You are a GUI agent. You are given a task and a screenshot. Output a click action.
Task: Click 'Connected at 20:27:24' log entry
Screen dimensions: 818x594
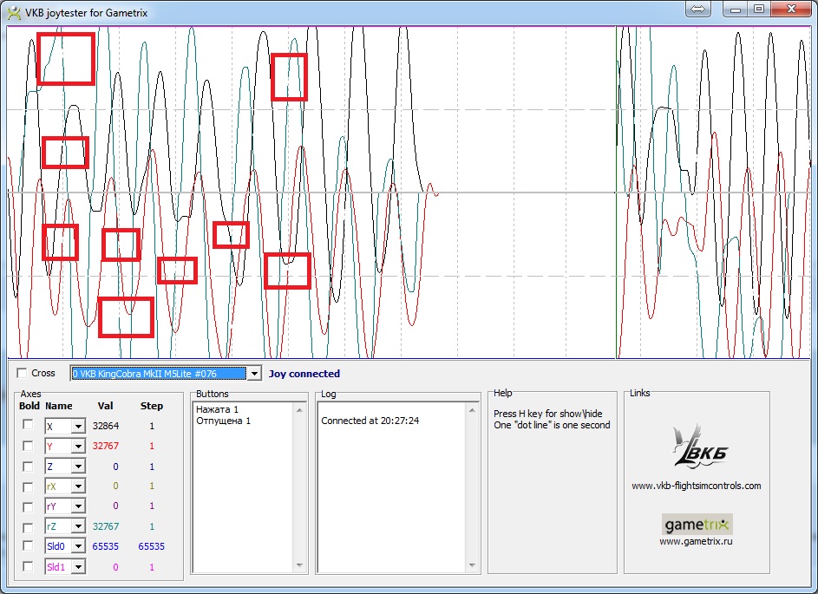click(x=370, y=421)
